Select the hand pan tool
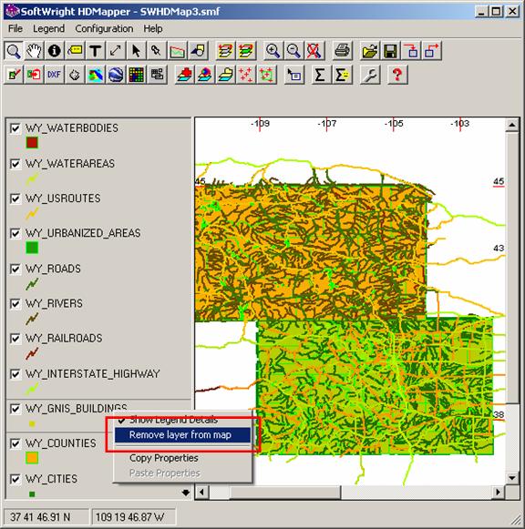This screenshot has width=525, height=529. 34,51
